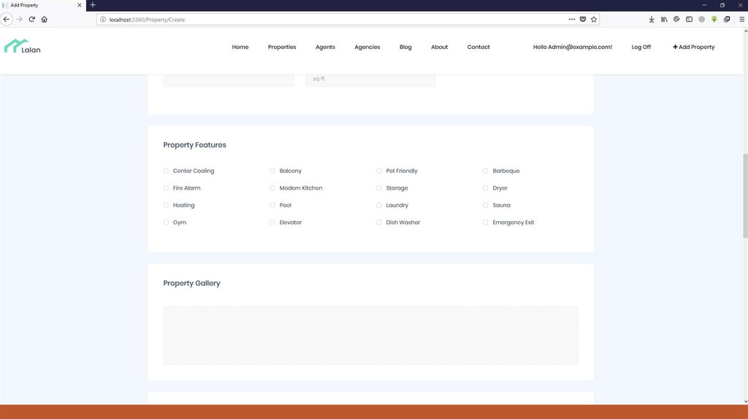Enable the Center Cooling checkbox
Viewport: 748px width, 419px height.
coord(166,171)
